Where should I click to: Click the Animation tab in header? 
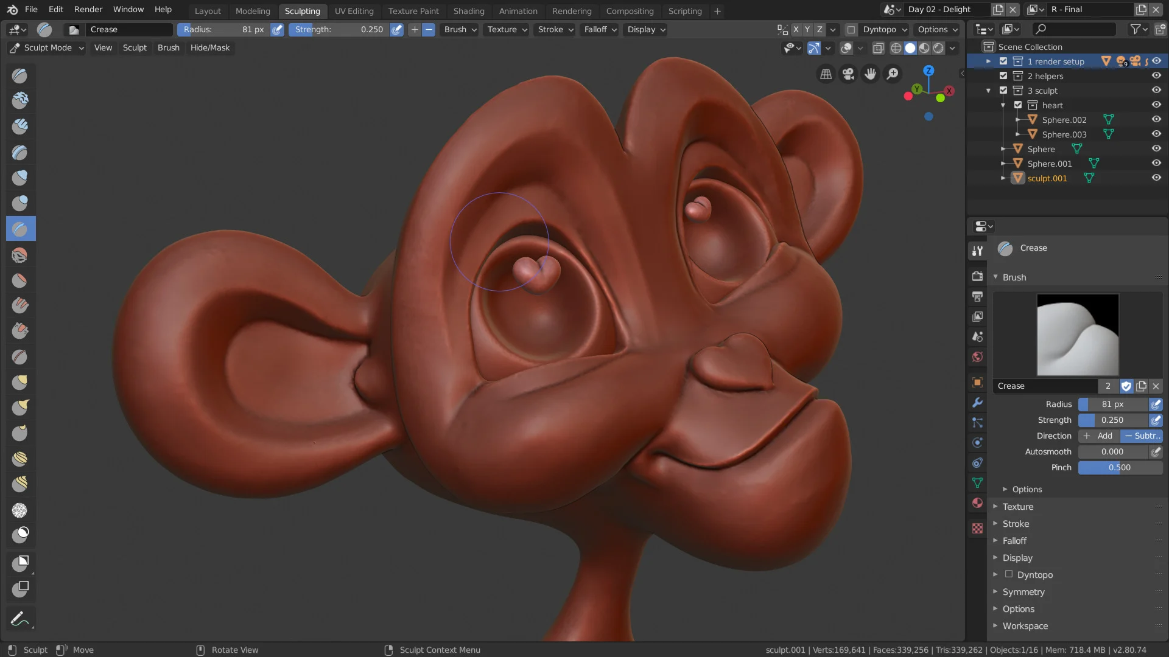pos(517,10)
